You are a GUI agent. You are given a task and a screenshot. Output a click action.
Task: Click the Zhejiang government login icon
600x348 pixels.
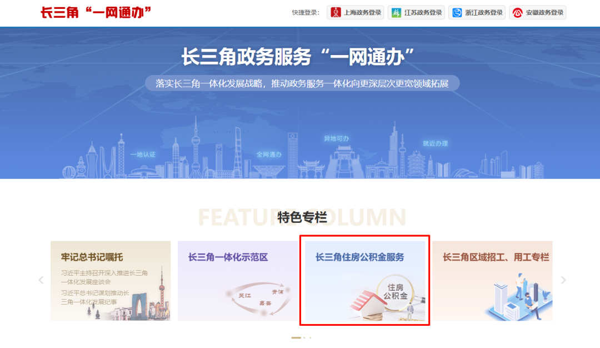(457, 13)
